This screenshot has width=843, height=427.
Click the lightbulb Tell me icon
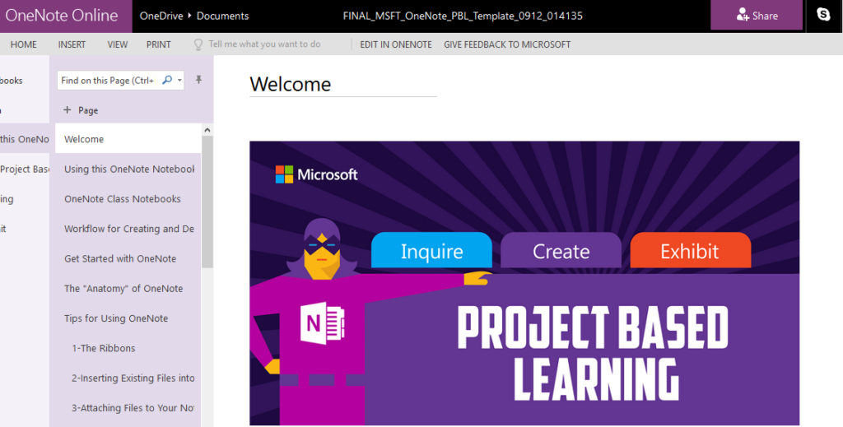coord(198,44)
